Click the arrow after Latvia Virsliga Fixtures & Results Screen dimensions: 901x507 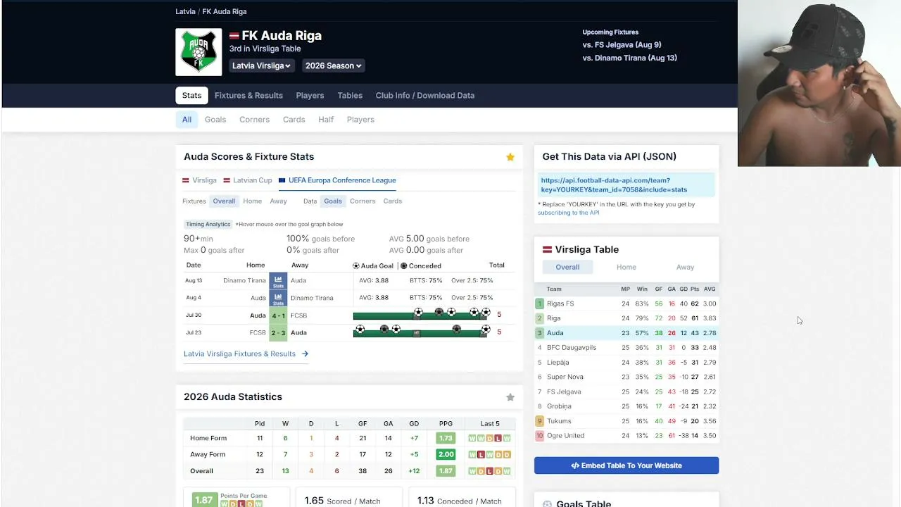point(305,354)
